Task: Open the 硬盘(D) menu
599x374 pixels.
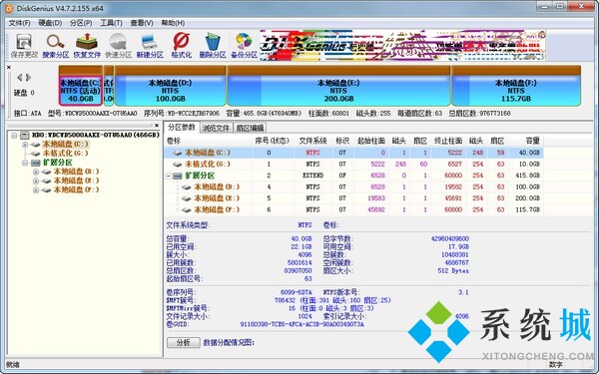Action: click(x=50, y=23)
